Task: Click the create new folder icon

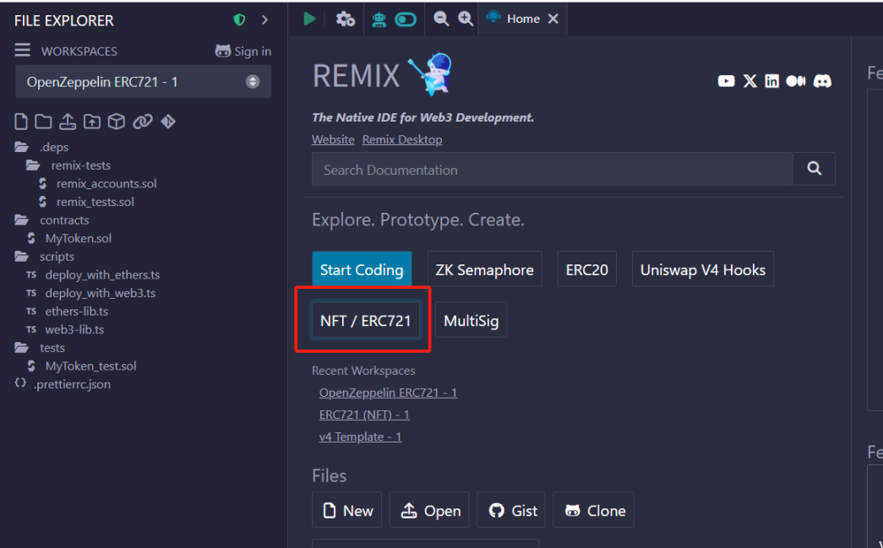Action: 43,122
